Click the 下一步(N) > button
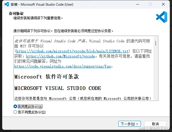The image size is (172, 132). (130, 124)
